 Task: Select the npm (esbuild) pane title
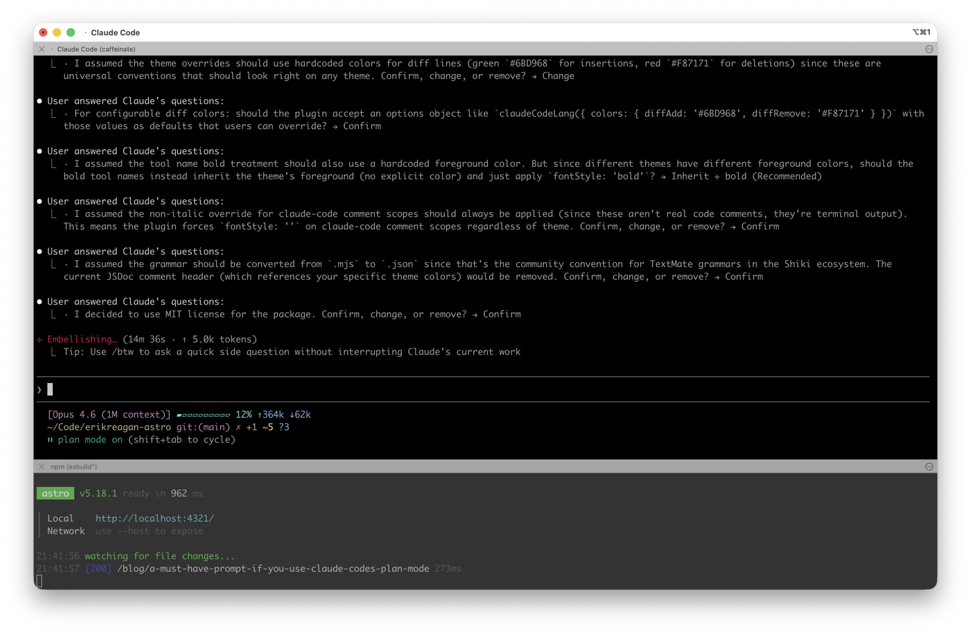[x=74, y=467]
